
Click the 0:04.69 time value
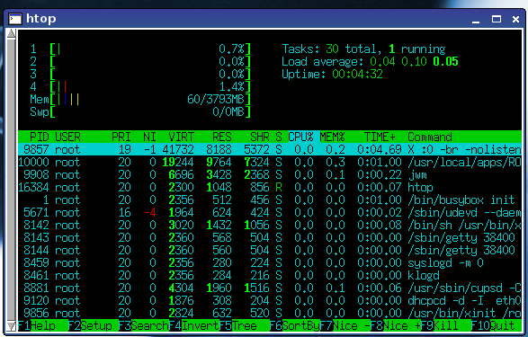coord(380,150)
